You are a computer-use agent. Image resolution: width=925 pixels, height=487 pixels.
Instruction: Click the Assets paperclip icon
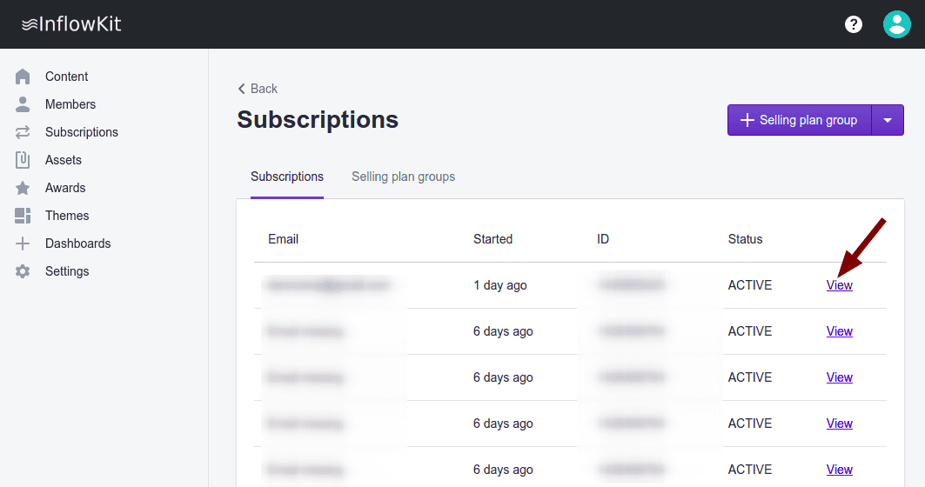coord(23,160)
